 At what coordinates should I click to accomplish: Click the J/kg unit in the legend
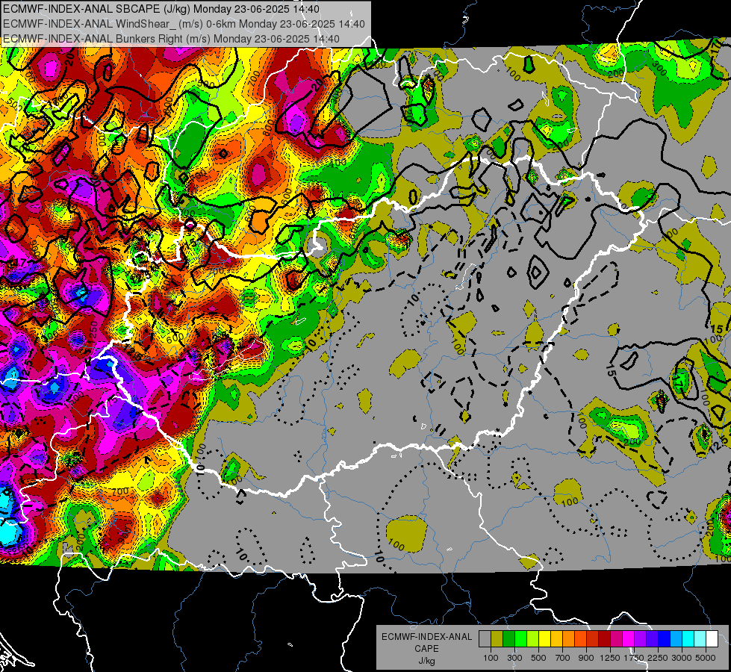[426, 661]
